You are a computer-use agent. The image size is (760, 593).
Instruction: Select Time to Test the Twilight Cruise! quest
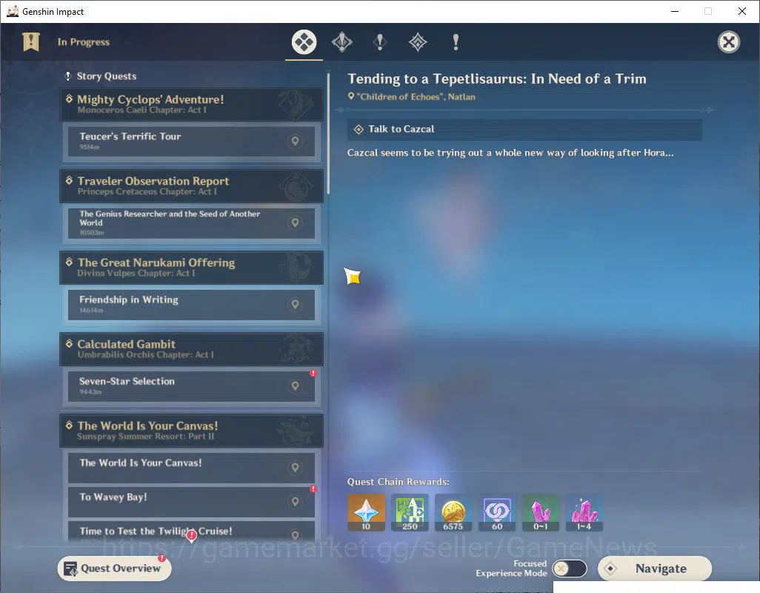pyautogui.click(x=191, y=531)
